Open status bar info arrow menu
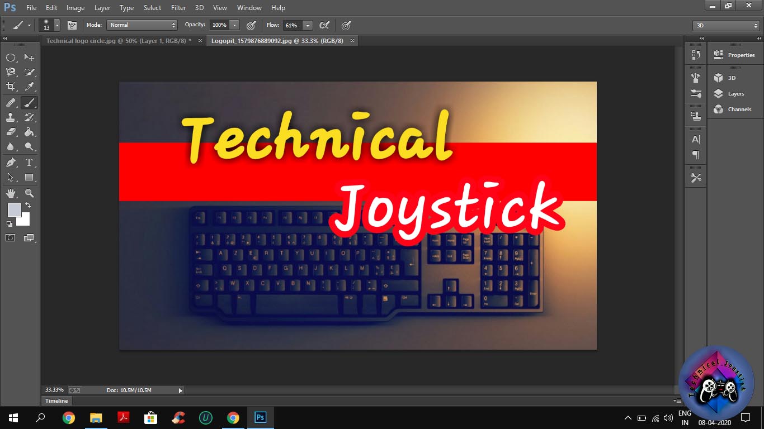The width and height of the screenshot is (764, 429). coord(180,390)
